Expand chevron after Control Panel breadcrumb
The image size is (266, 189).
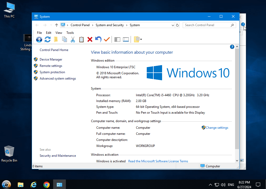coord(93,25)
